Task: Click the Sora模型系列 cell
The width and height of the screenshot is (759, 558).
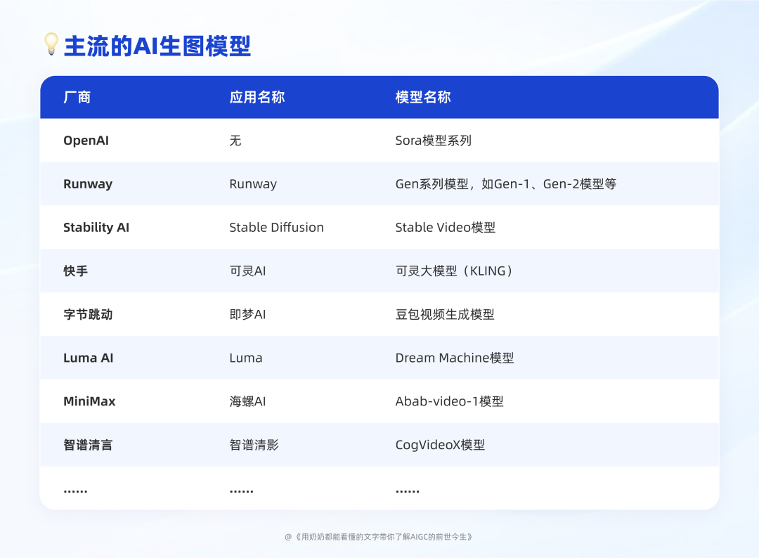Action: pyautogui.click(x=433, y=141)
